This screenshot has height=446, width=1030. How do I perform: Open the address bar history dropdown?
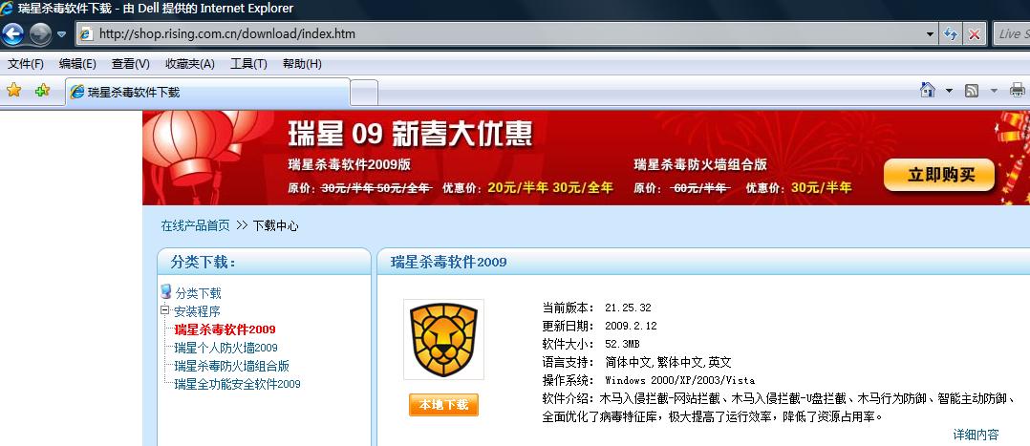931,34
